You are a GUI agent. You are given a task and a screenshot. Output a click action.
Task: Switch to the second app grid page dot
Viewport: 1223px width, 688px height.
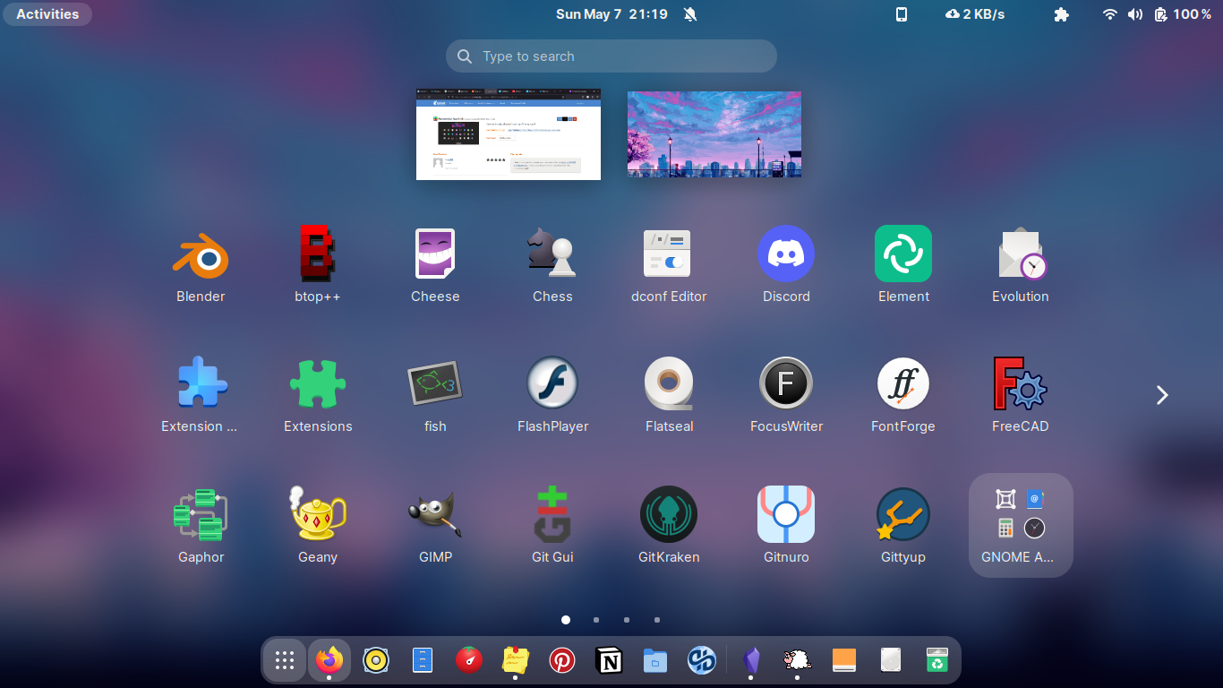[x=596, y=620]
